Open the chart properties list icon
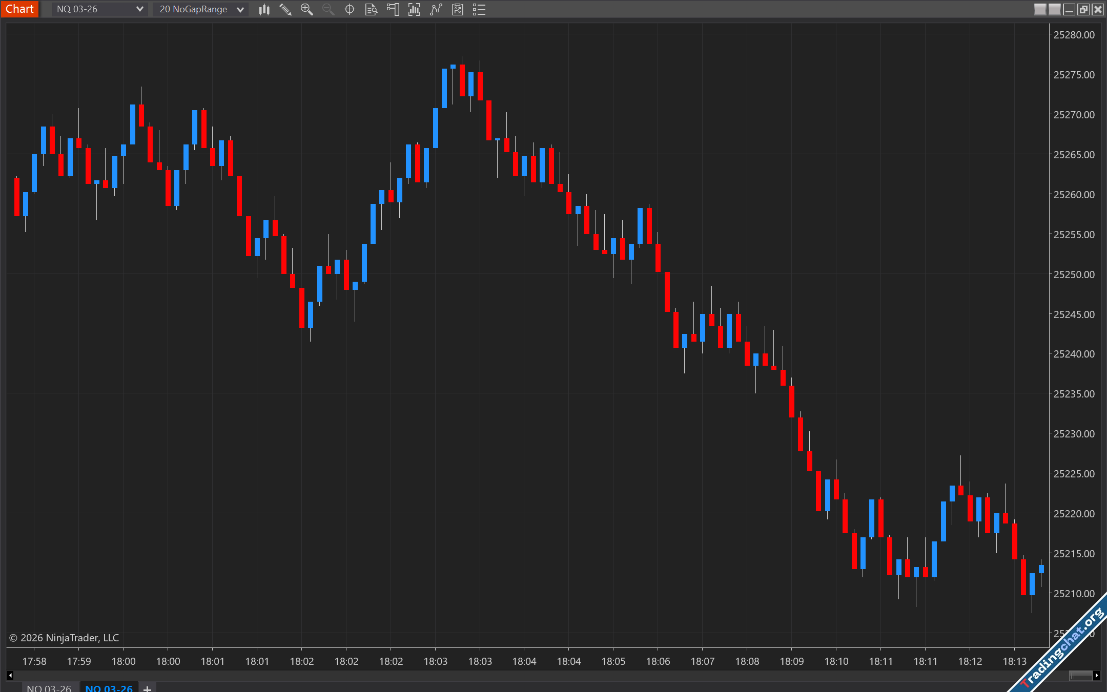The height and width of the screenshot is (692, 1107). (479, 9)
